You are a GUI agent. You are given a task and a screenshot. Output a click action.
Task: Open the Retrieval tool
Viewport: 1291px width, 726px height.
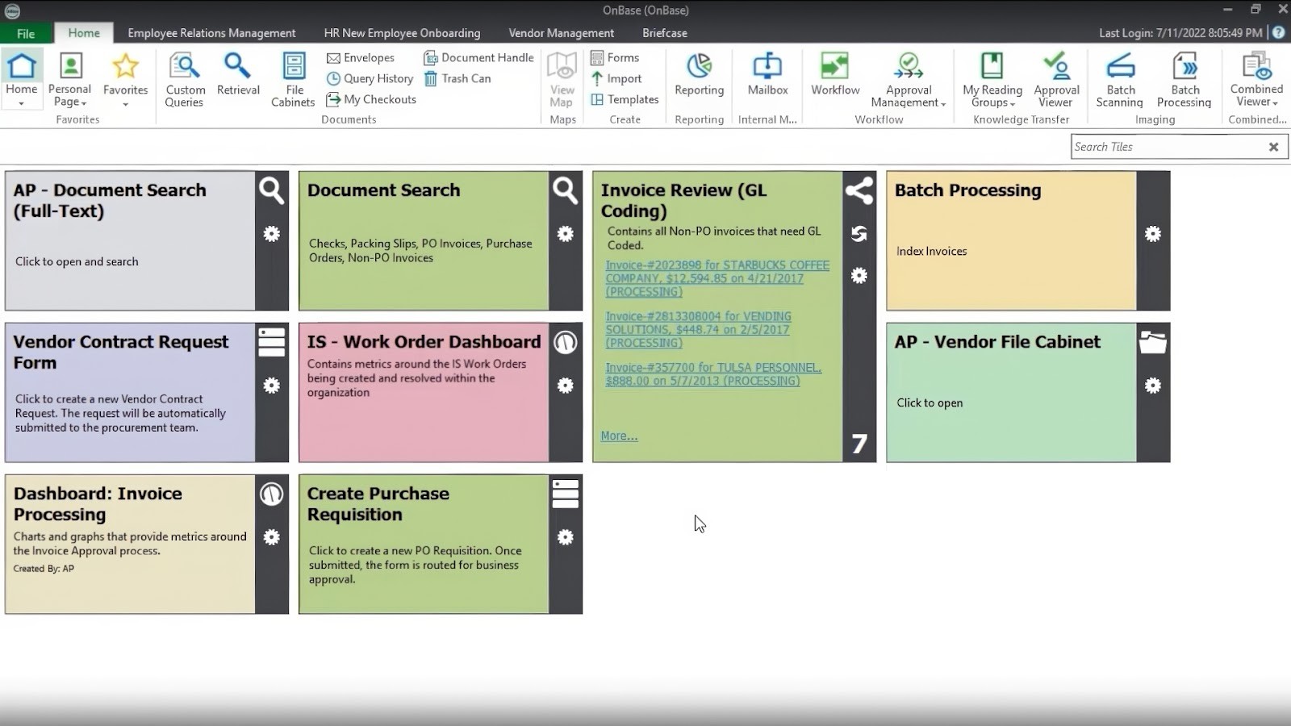coord(238,78)
